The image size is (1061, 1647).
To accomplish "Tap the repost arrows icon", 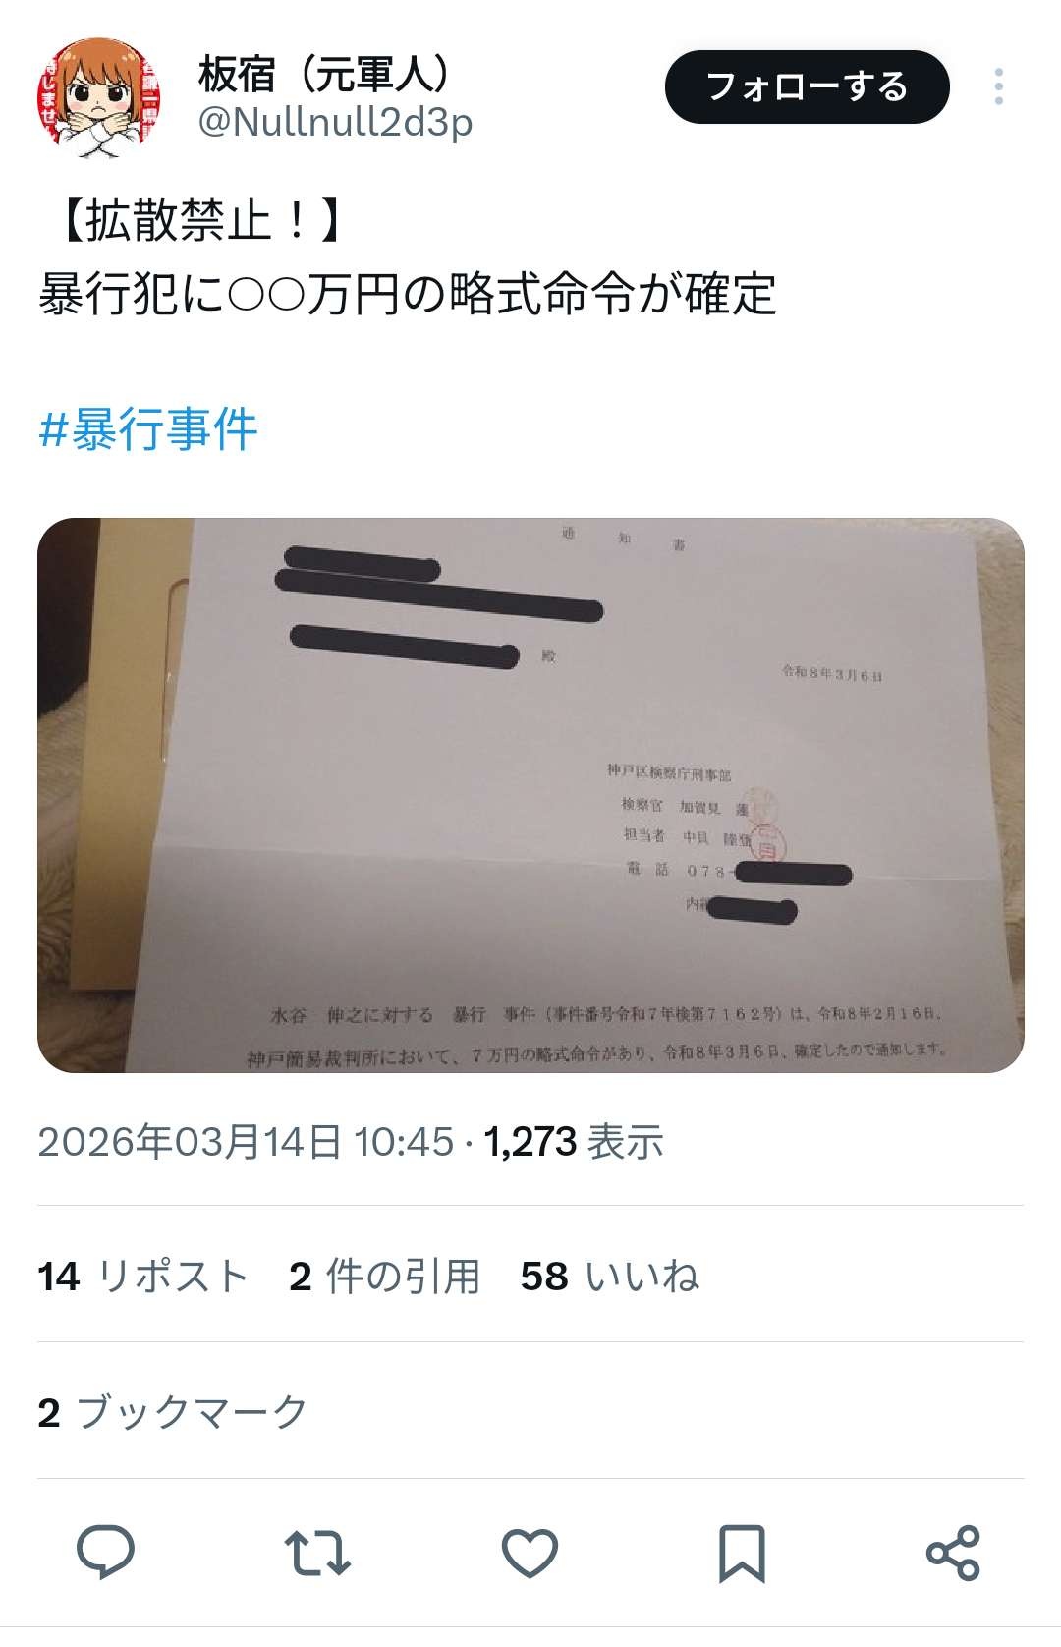I will click(317, 1553).
